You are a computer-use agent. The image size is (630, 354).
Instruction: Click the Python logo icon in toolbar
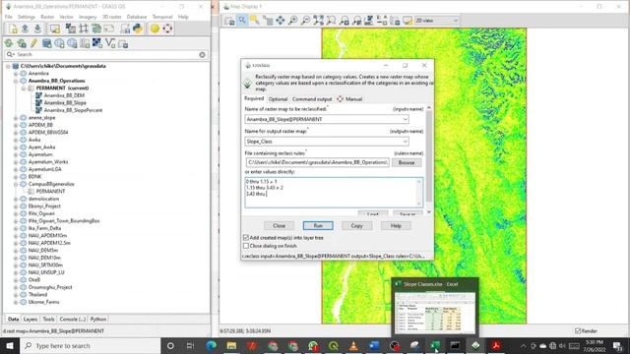coord(138,29)
